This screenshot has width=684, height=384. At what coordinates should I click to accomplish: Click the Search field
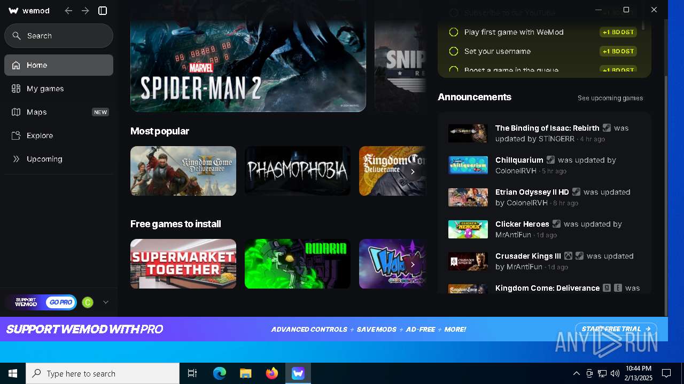pyautogui.click(x=59, y=36)
